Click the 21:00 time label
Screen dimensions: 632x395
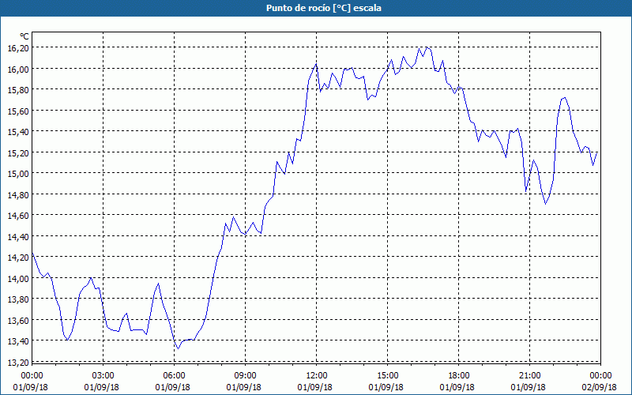[529, 376]
